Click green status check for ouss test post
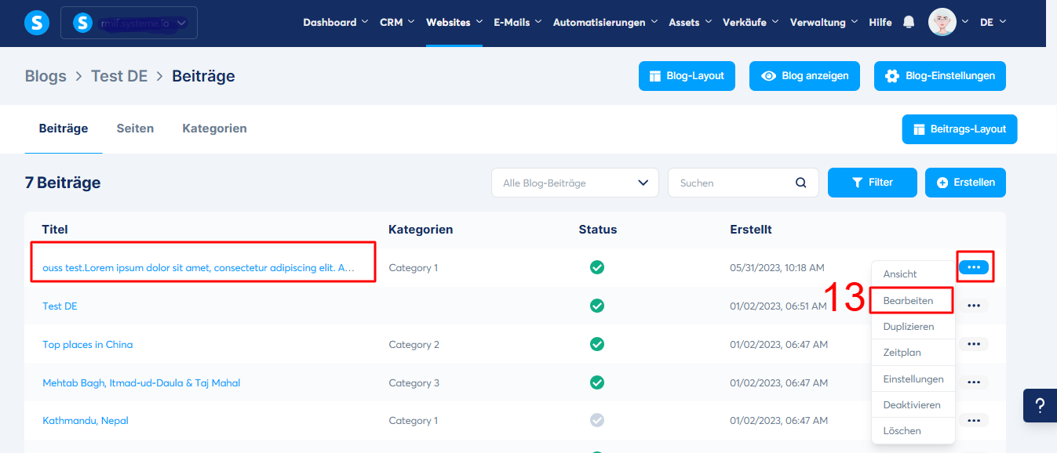The image size is (1057, 453). [597, 267]
